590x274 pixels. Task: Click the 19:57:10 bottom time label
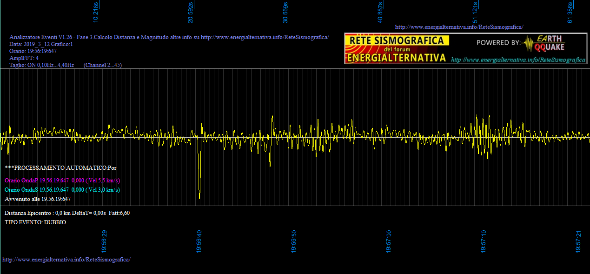coord(484,241)
